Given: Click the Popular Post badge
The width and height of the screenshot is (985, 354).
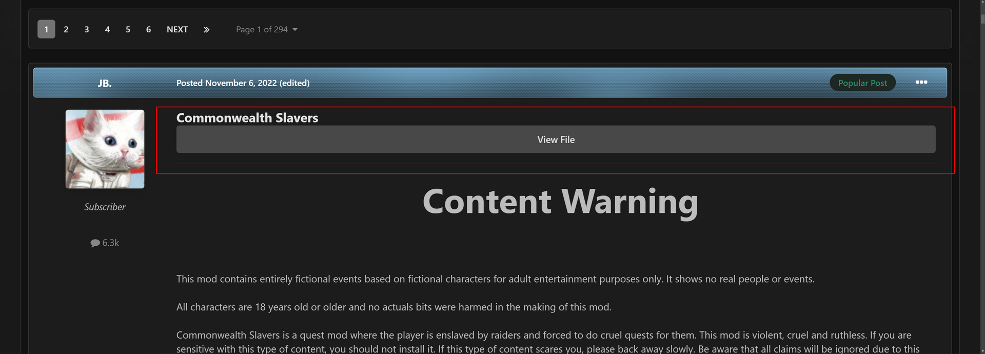Looking at the screenshot, I should tap(862, 83).
